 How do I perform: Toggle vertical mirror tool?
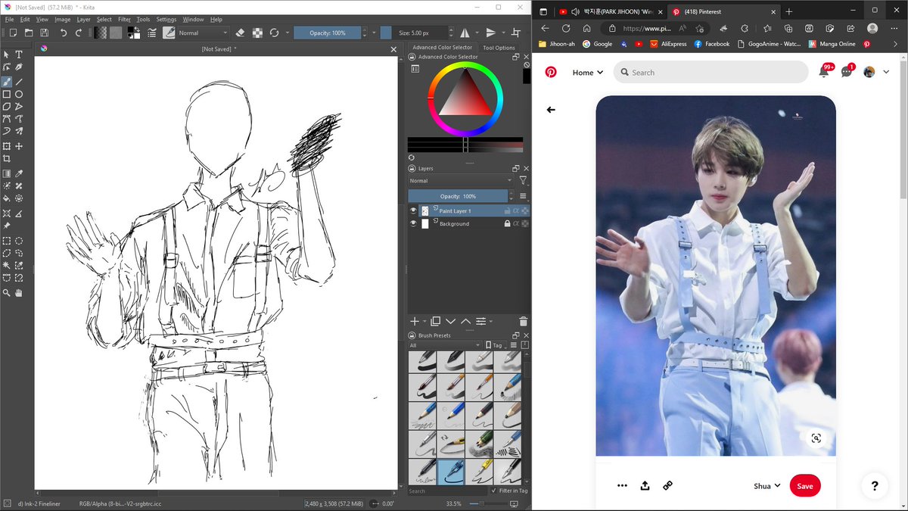[491, 33]
